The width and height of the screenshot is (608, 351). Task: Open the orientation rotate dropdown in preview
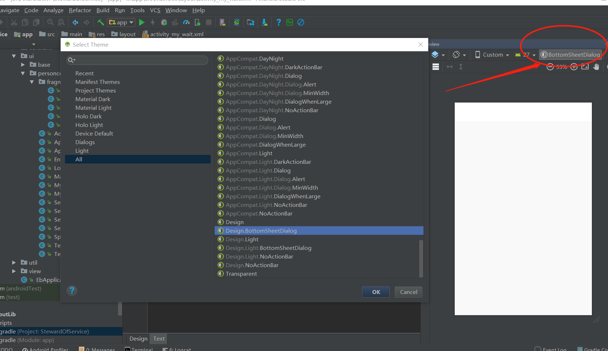click(x=459, y=55)
